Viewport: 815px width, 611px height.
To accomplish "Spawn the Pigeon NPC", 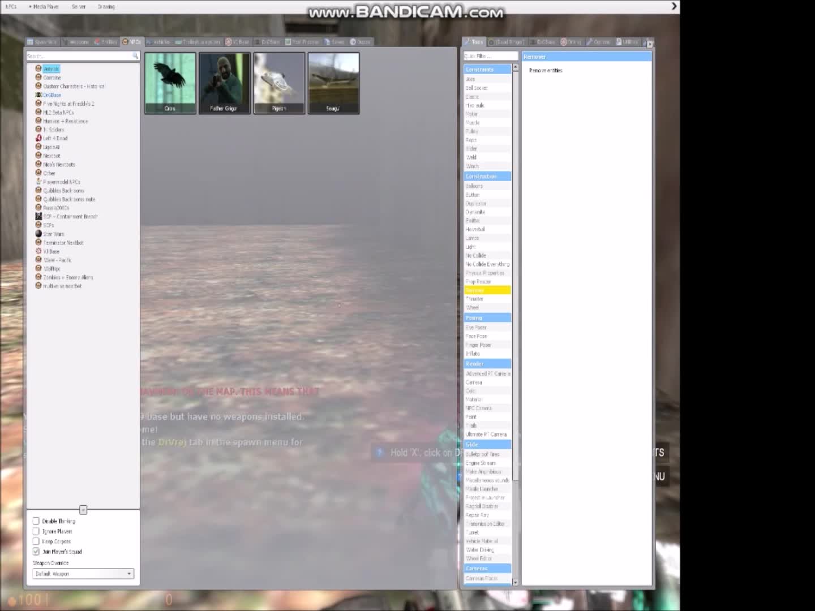I will 279,83.
